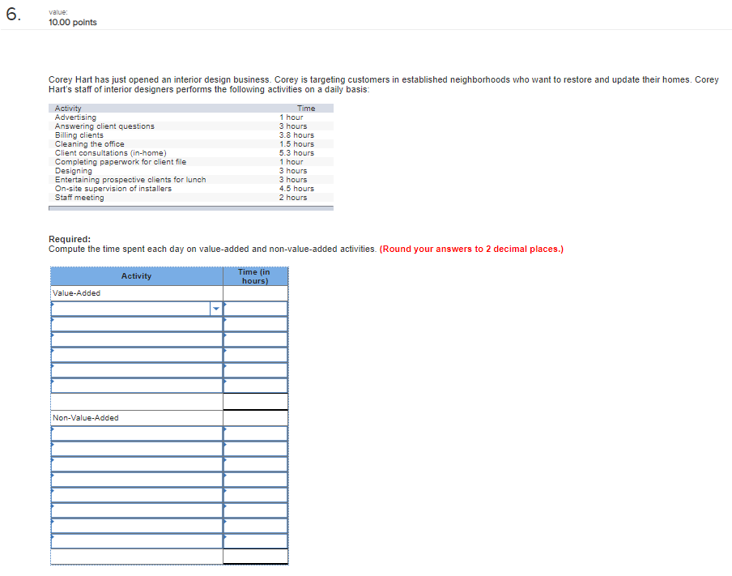
Task: Click the '4.5 hours' time value
Action: [x=297, y=188]
